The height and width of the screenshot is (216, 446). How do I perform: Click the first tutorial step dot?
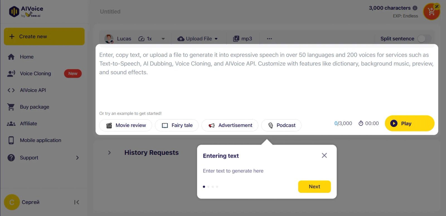point(204,187)
